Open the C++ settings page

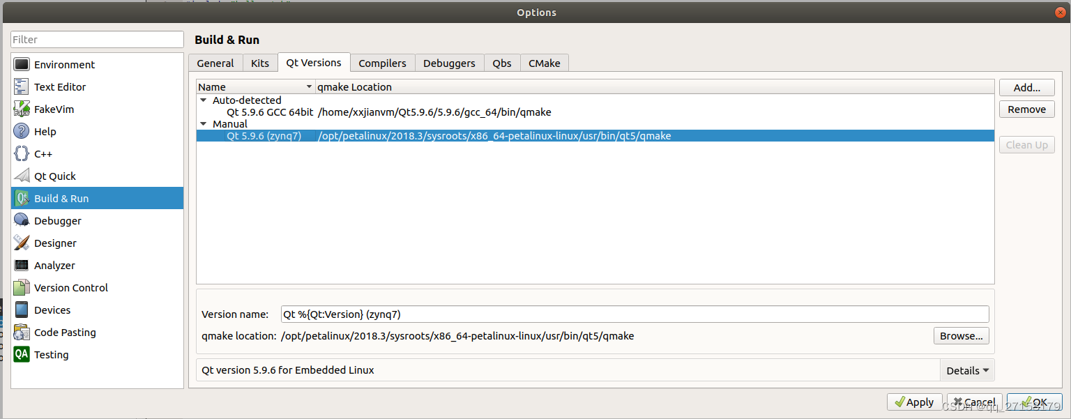click(21, 153)
